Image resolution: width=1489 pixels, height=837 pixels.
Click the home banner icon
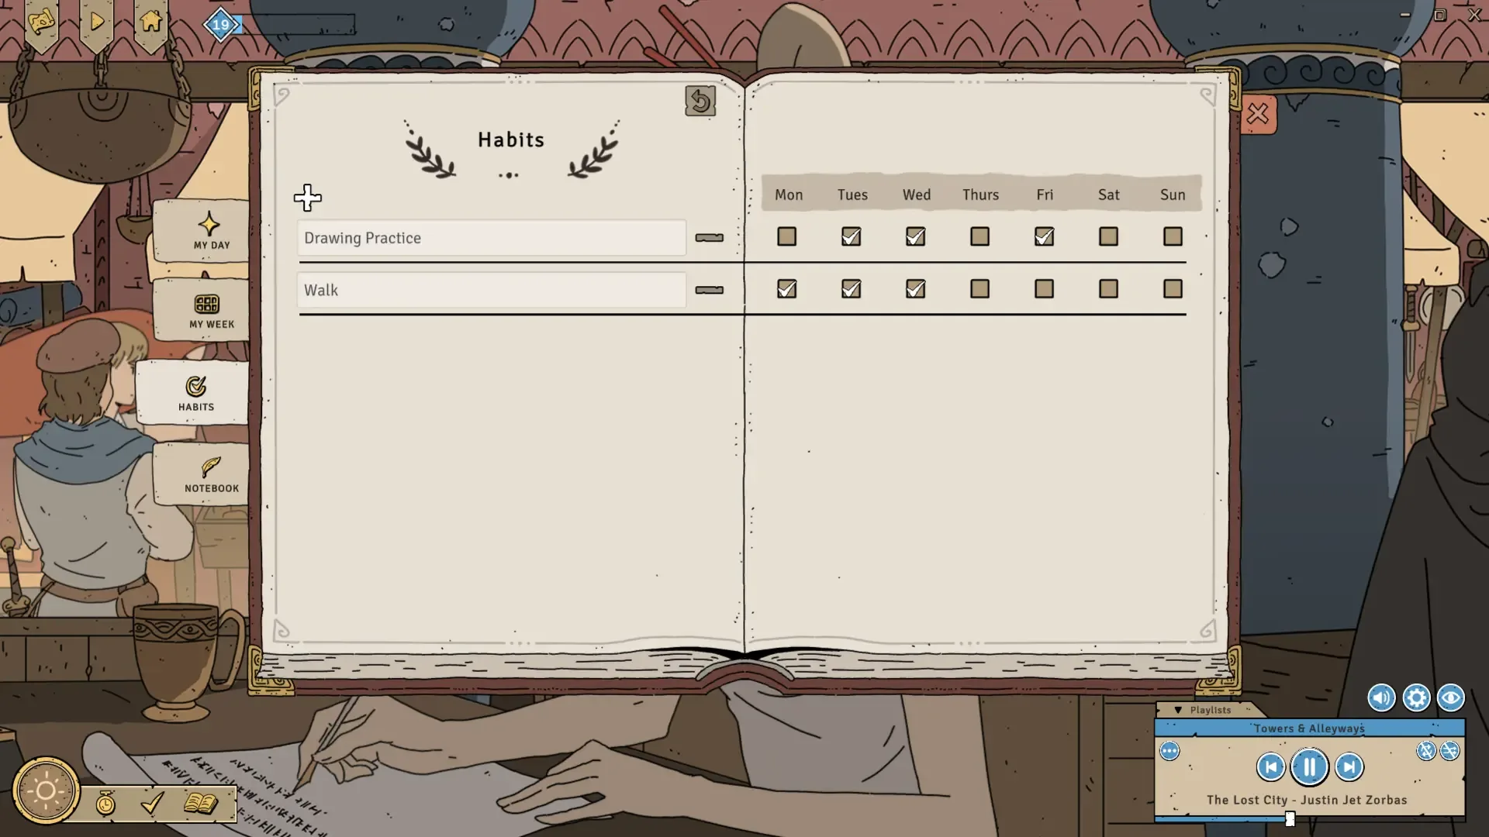coord(150,22)
